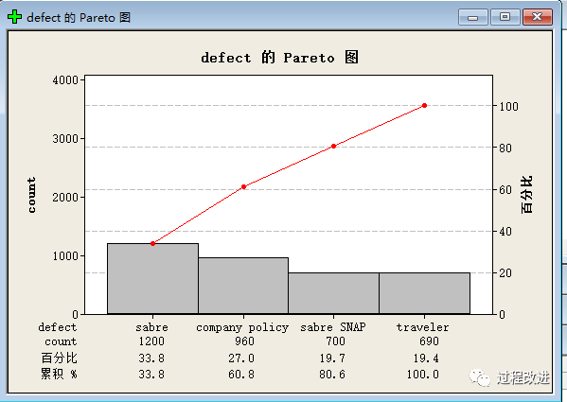This screenshot has height=402, width=567.
Task: Click the 100 tick label on right axis
Action: [x=508, y=107]
